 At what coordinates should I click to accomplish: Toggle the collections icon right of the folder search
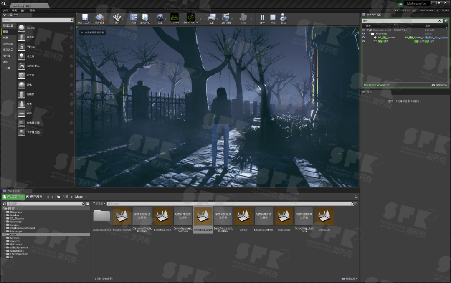(x=87, y=204)
